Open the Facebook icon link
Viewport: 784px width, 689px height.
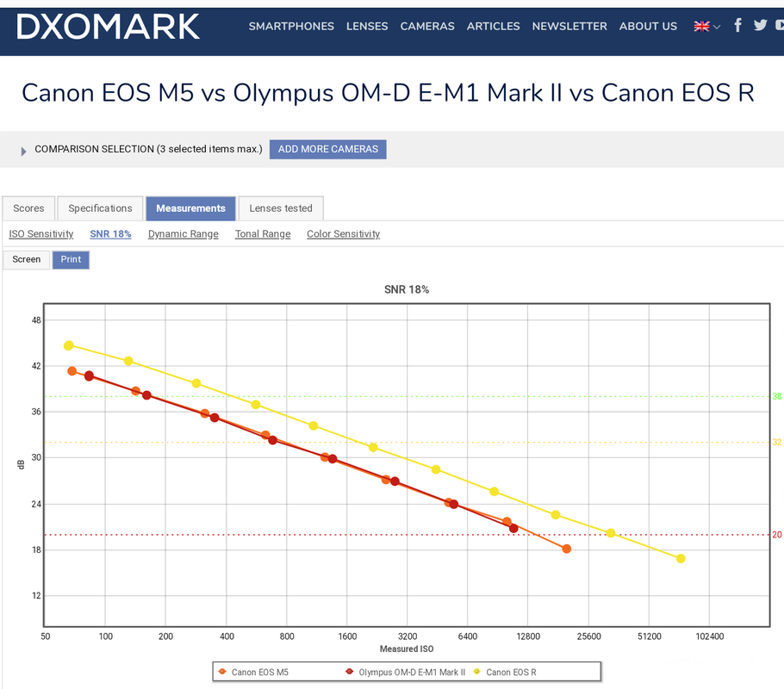(x=738, y=25)
